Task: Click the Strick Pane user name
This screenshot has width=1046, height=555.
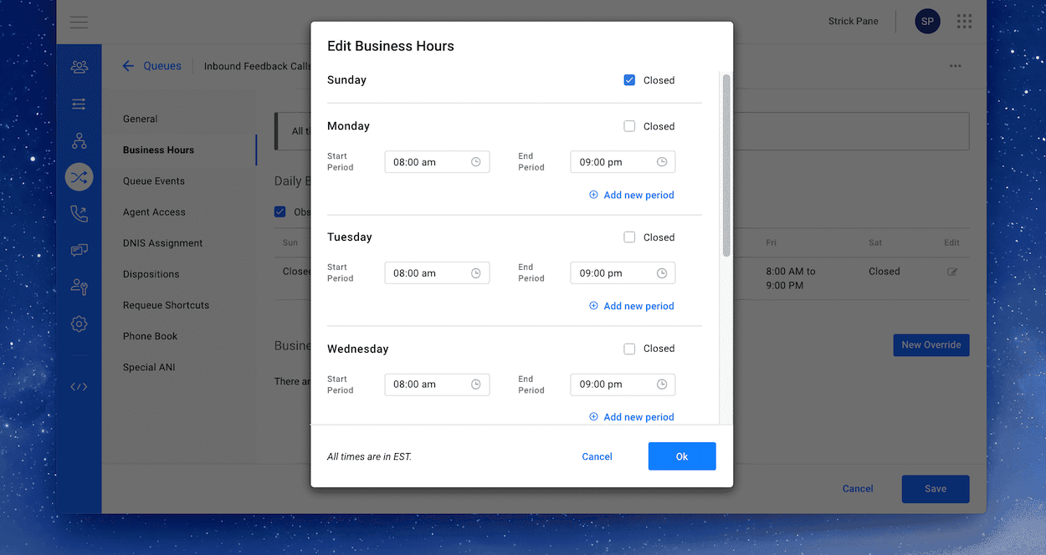Action: [x=854, y=21]
